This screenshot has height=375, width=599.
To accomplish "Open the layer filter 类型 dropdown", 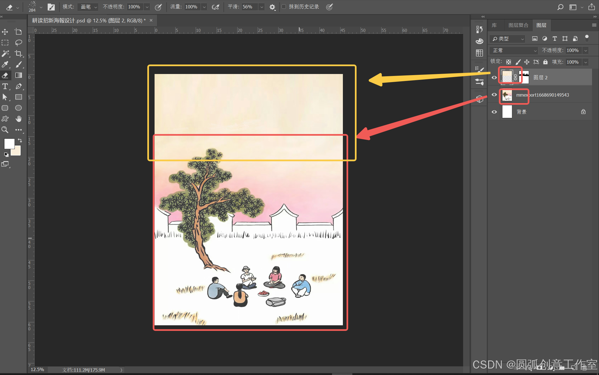I will (508, 39).
